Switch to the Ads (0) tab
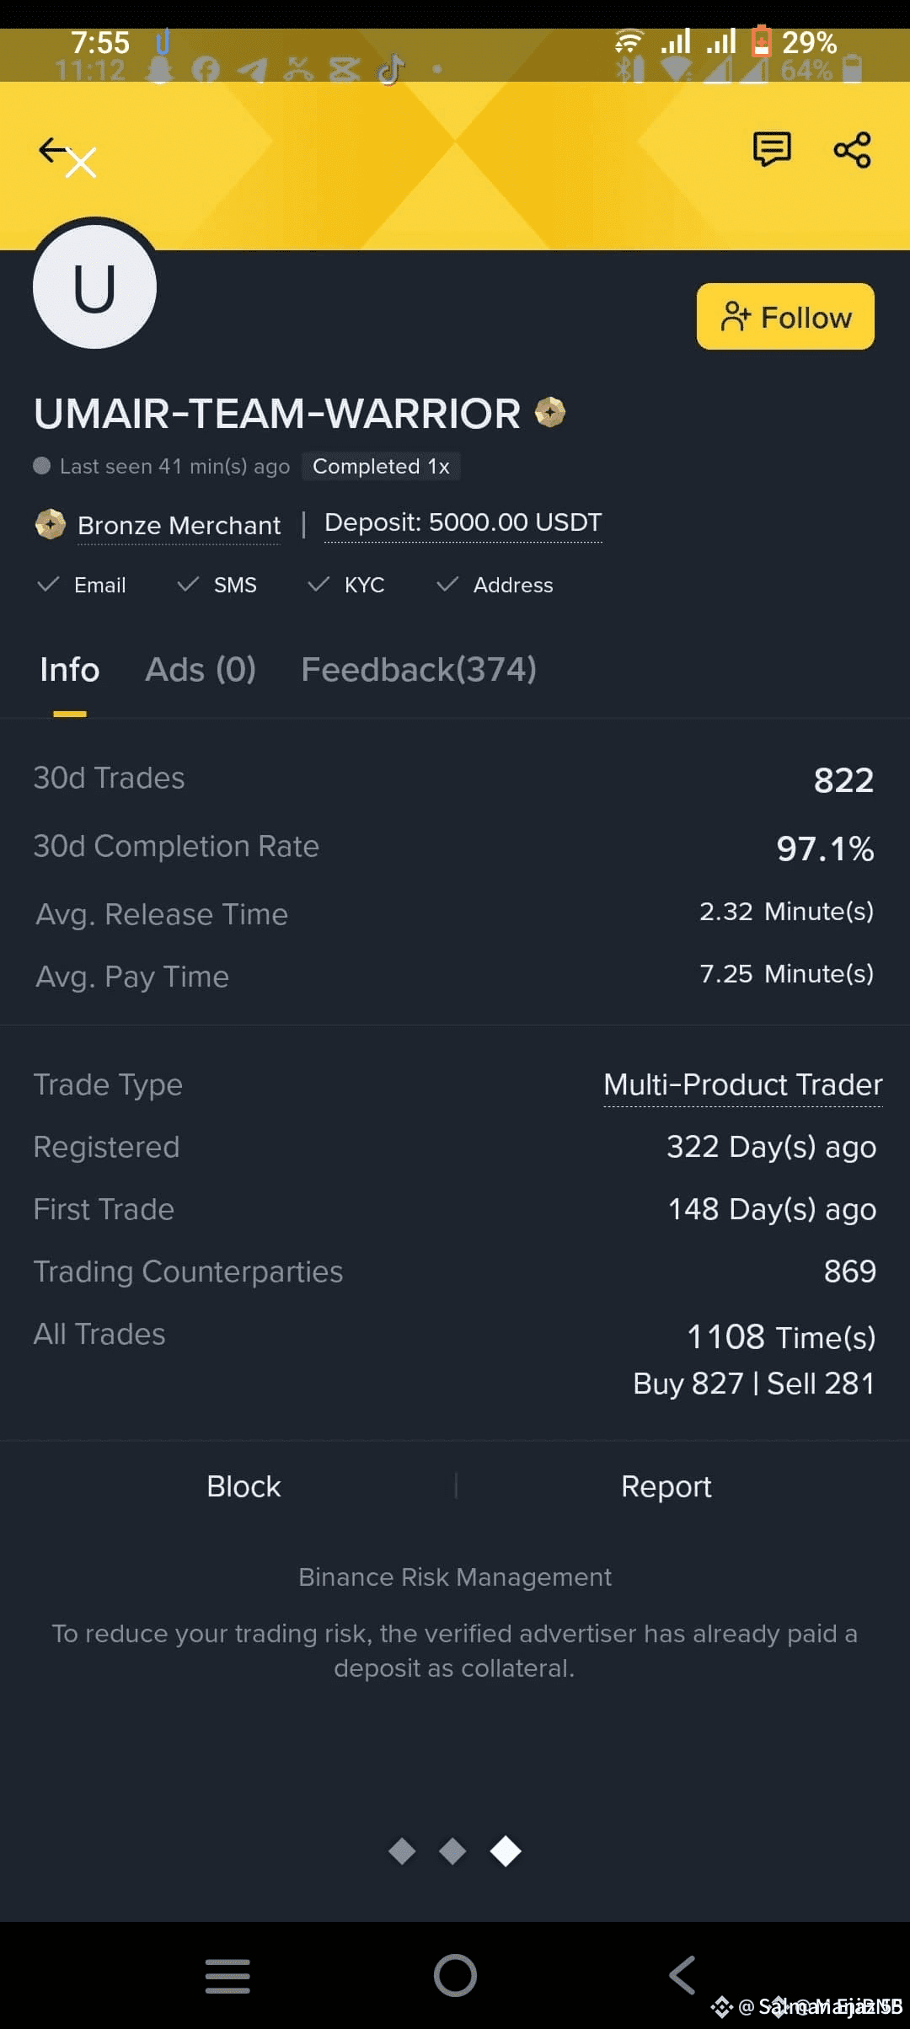The image size is (910, 2029). 201,670
